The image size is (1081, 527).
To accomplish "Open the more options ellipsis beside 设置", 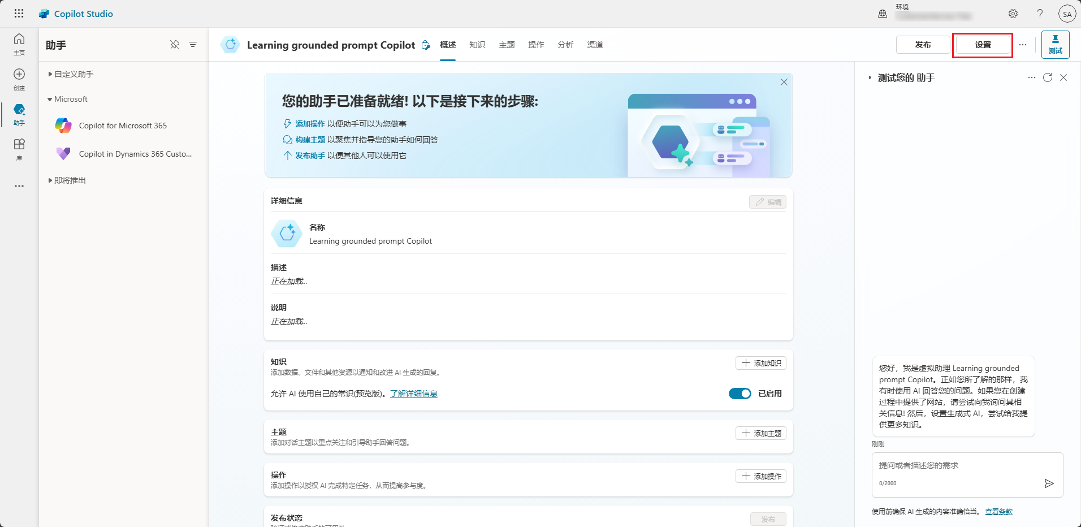I will coord(1023,45).
